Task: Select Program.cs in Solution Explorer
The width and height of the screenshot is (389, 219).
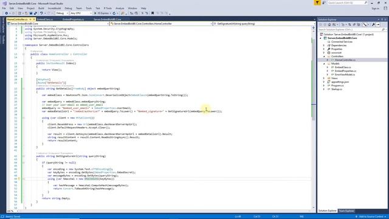Action: point(337,85)
